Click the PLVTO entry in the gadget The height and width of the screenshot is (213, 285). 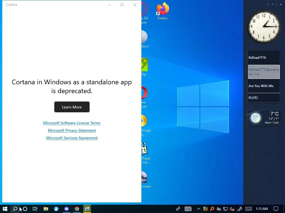(x=253, y=98)
